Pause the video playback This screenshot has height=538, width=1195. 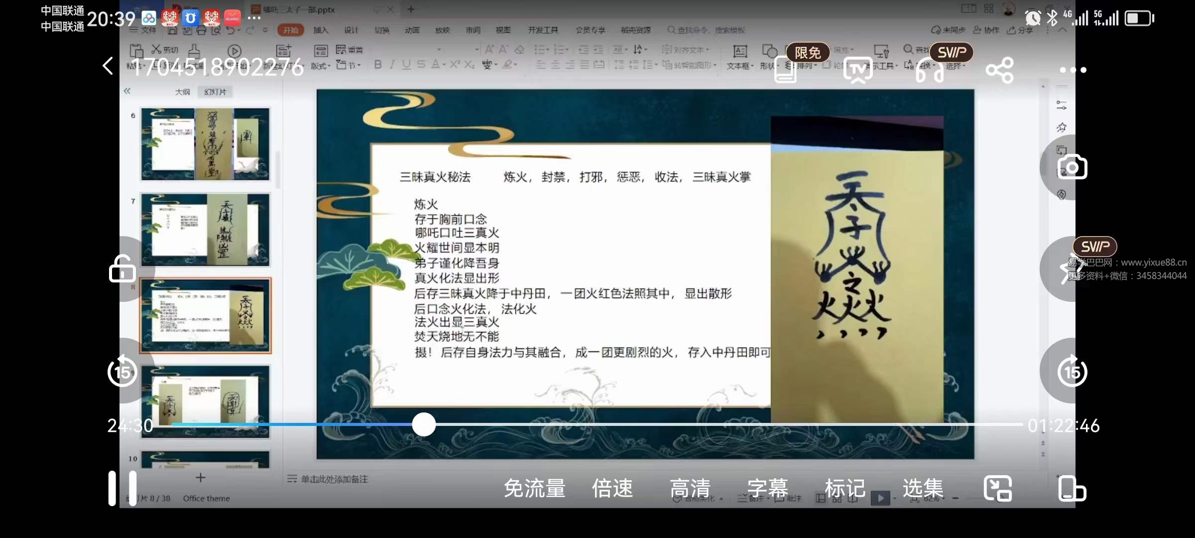coord(122,488)
